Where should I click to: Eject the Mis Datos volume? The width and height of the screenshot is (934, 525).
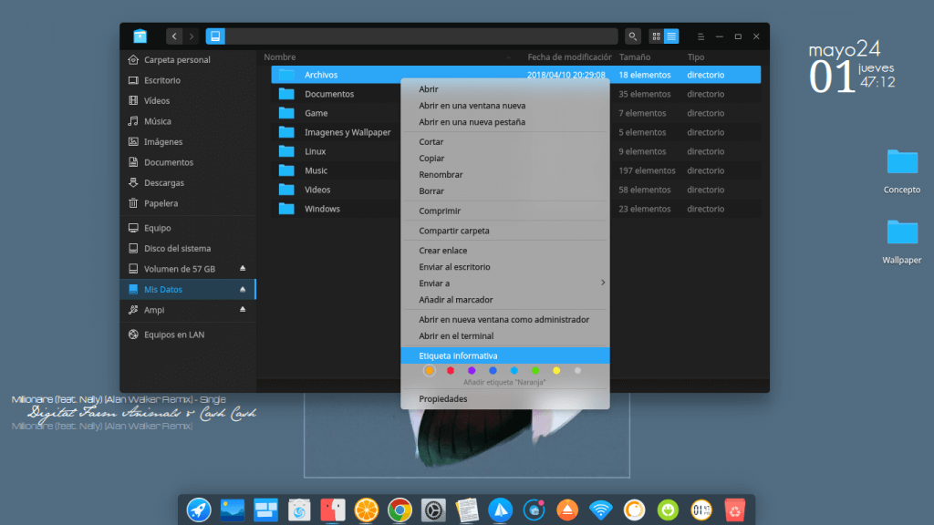(243, 289)
